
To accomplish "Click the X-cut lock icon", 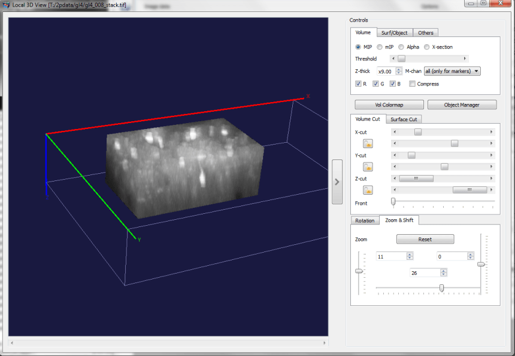I will click(x=368, y=143).
